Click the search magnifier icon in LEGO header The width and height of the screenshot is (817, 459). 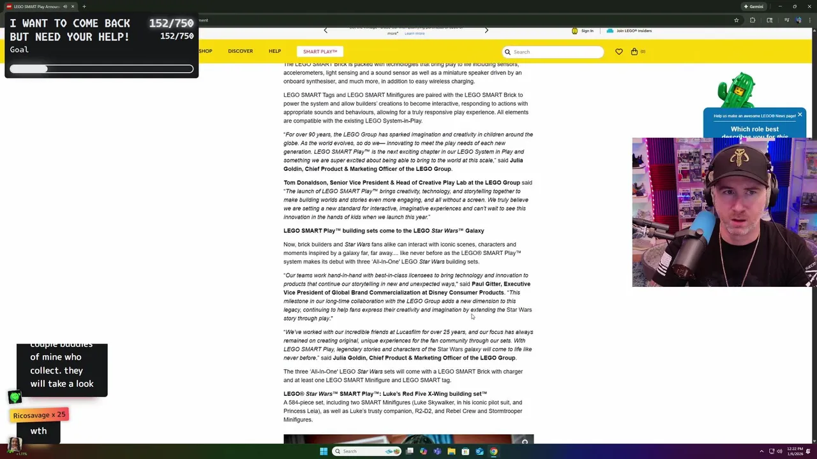pos(508,52)
